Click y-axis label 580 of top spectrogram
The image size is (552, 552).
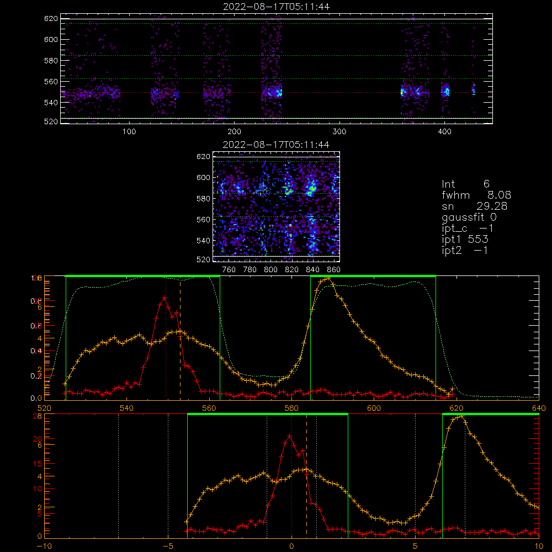click(x=51, y=61)
